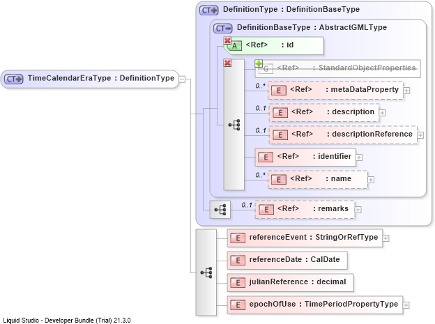Screen dimensions: 435x324
Task: Select the ': descriptionReference' label
Action: pos(369,134)
